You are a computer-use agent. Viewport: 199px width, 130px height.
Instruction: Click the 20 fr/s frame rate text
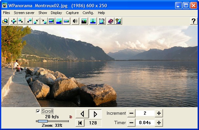pos(52,117)
